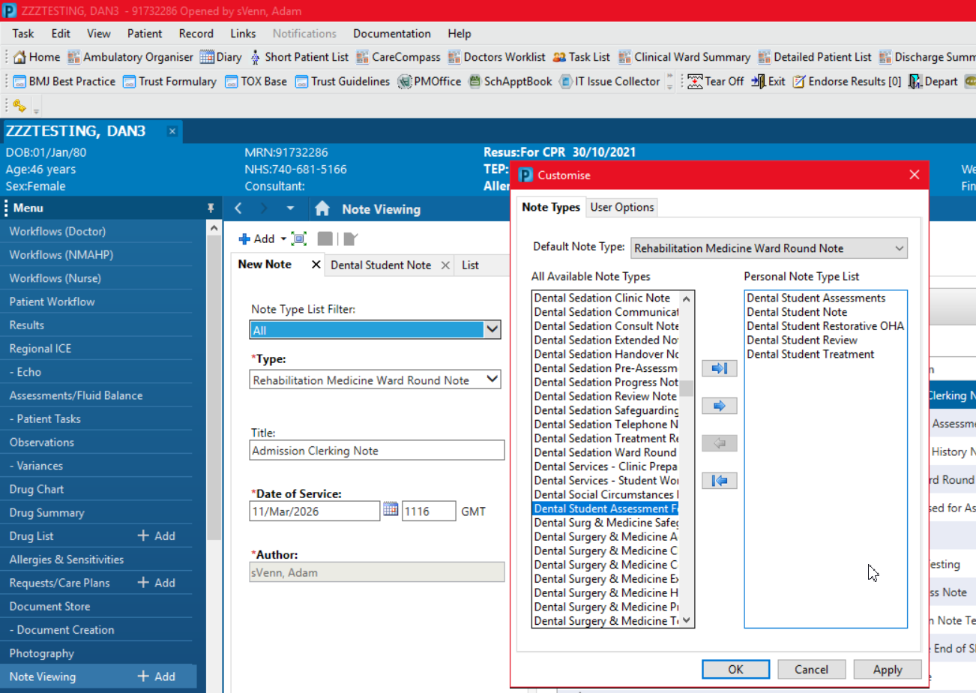Open the Note Type List Filter dropdown

click(492, 329)
